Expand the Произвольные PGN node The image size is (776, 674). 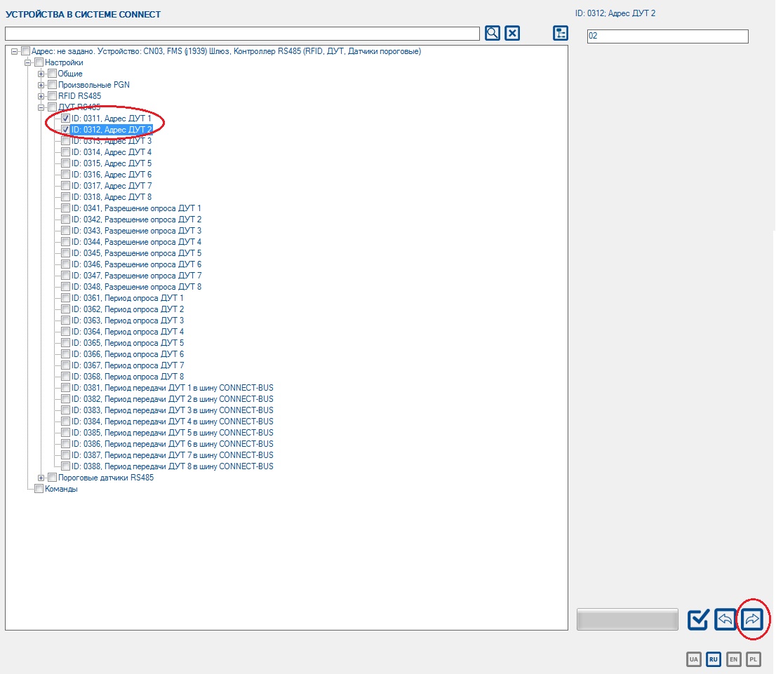pyautogui.click(x=41, y=85)
